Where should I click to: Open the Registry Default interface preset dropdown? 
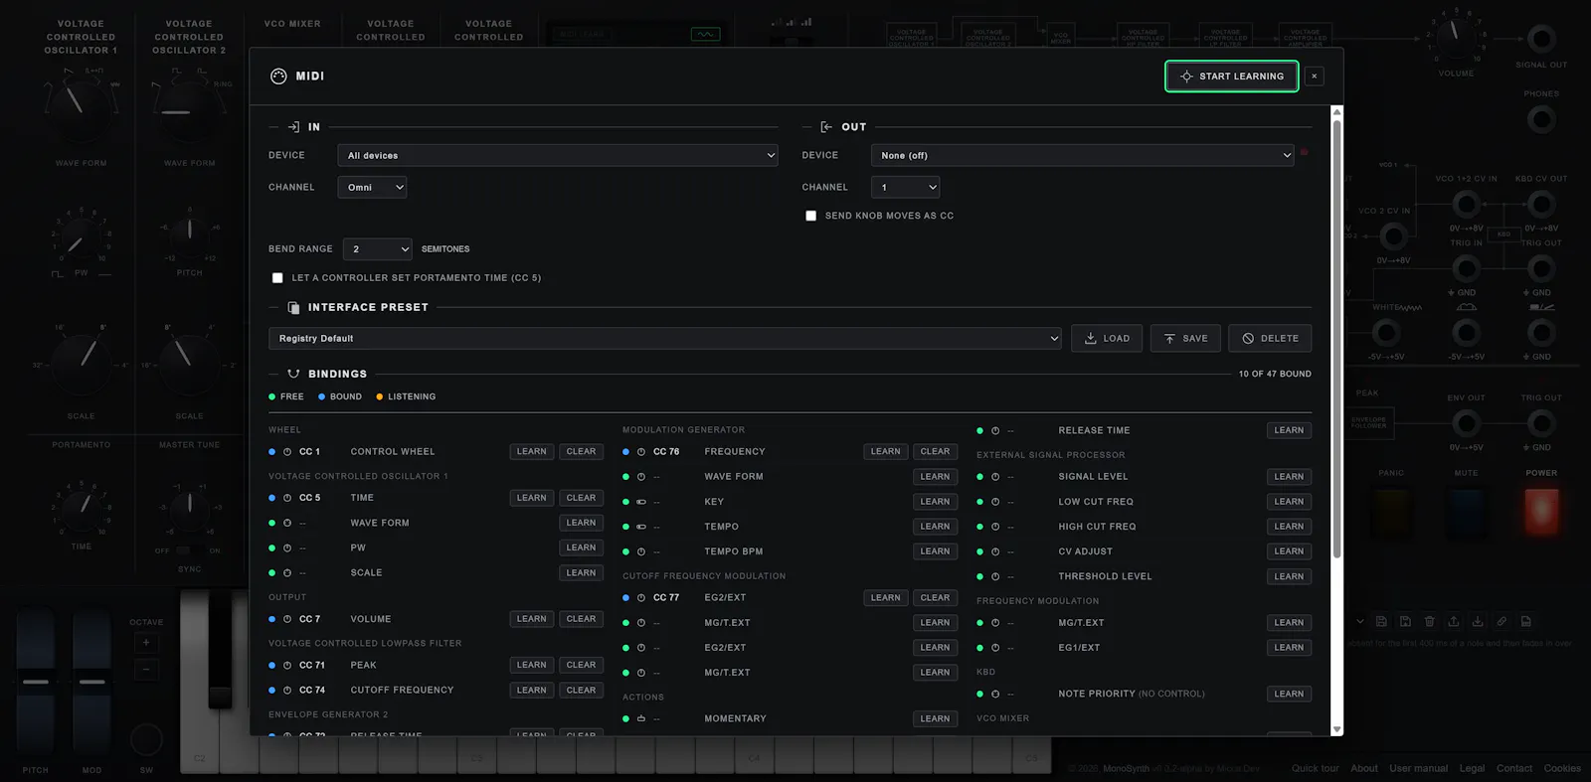(x=665, y=339)
